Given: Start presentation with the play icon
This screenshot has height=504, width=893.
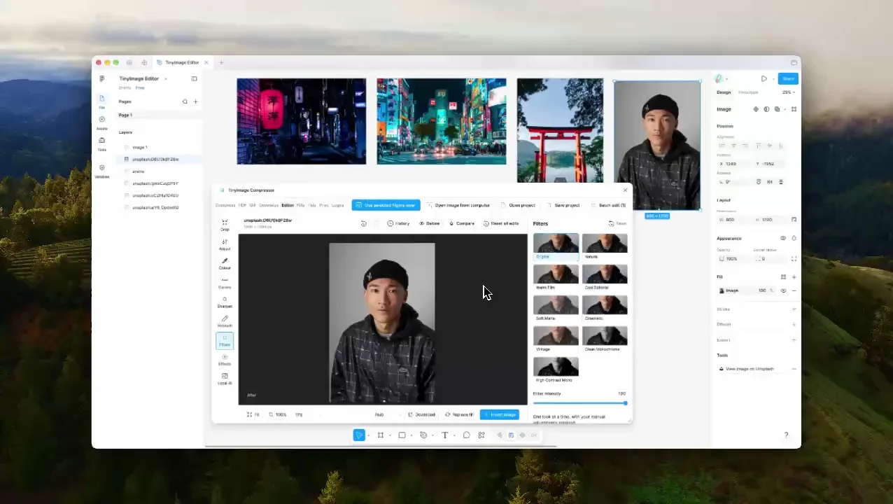Looking at the screenshot, I should tap(764, 79).
